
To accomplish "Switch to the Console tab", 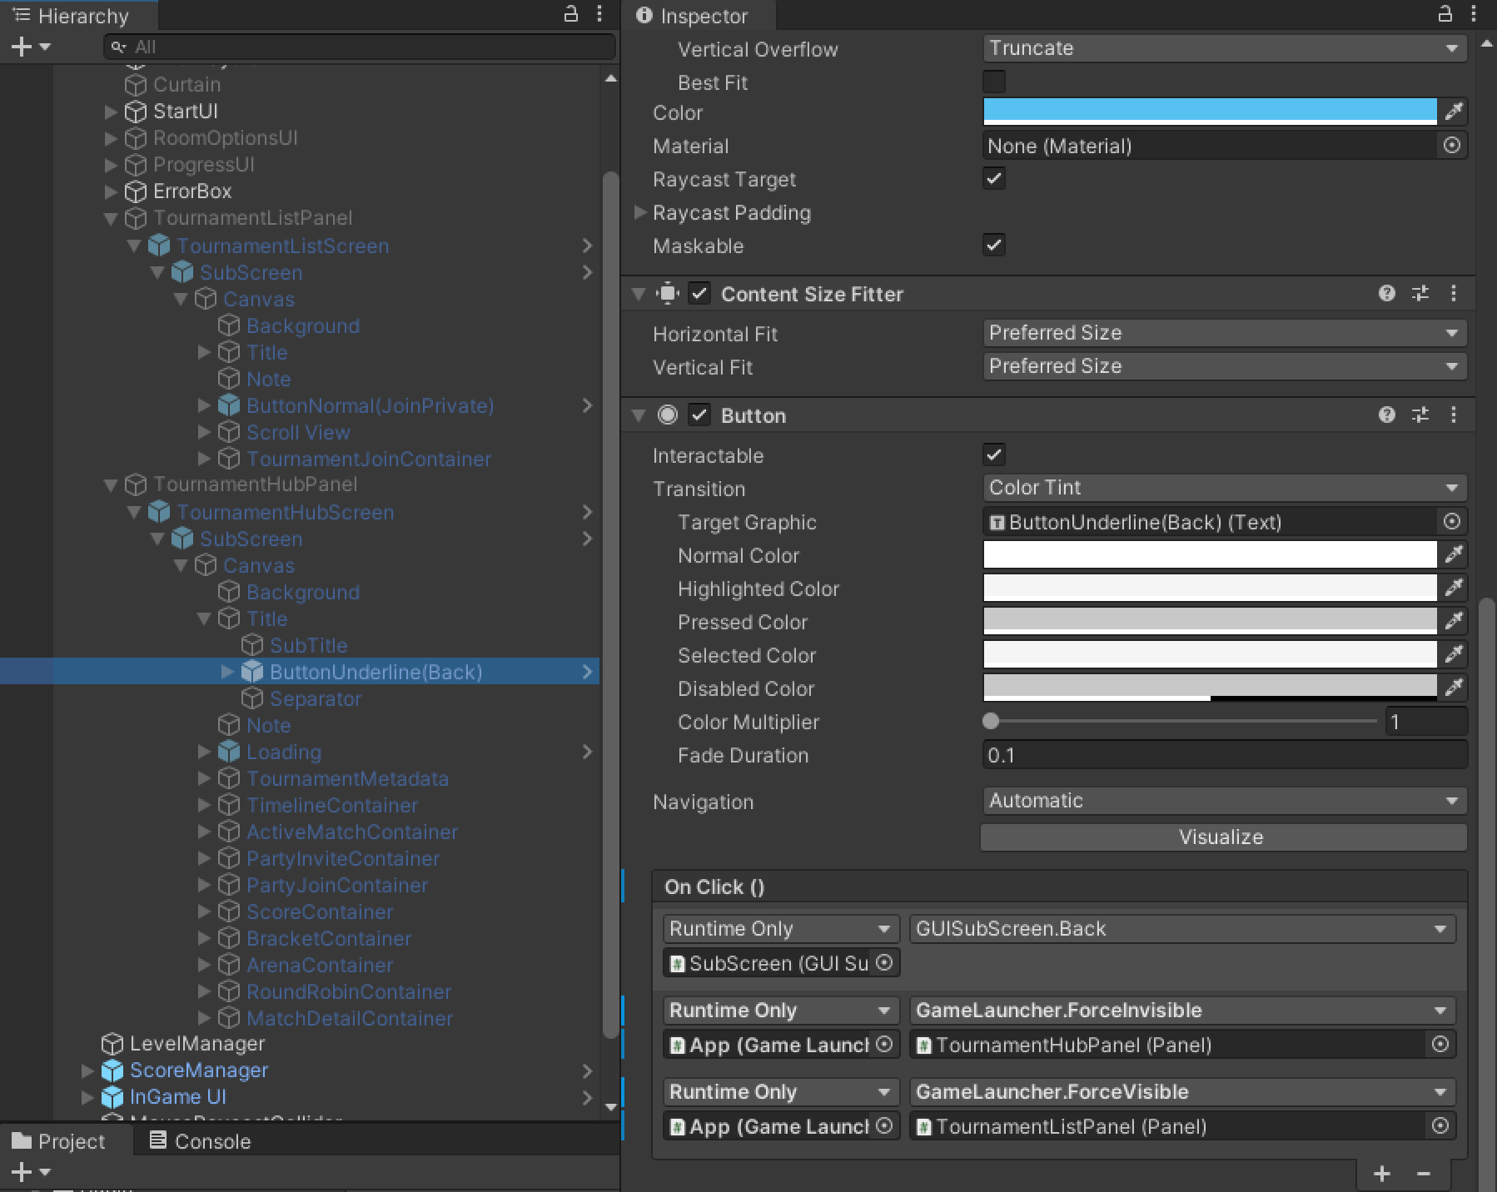I will 201,1141.
